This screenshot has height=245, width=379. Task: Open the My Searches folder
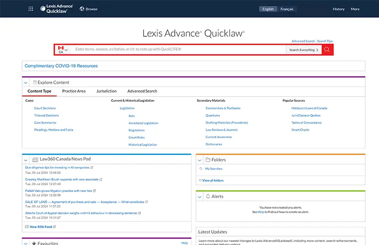[214, 169]
